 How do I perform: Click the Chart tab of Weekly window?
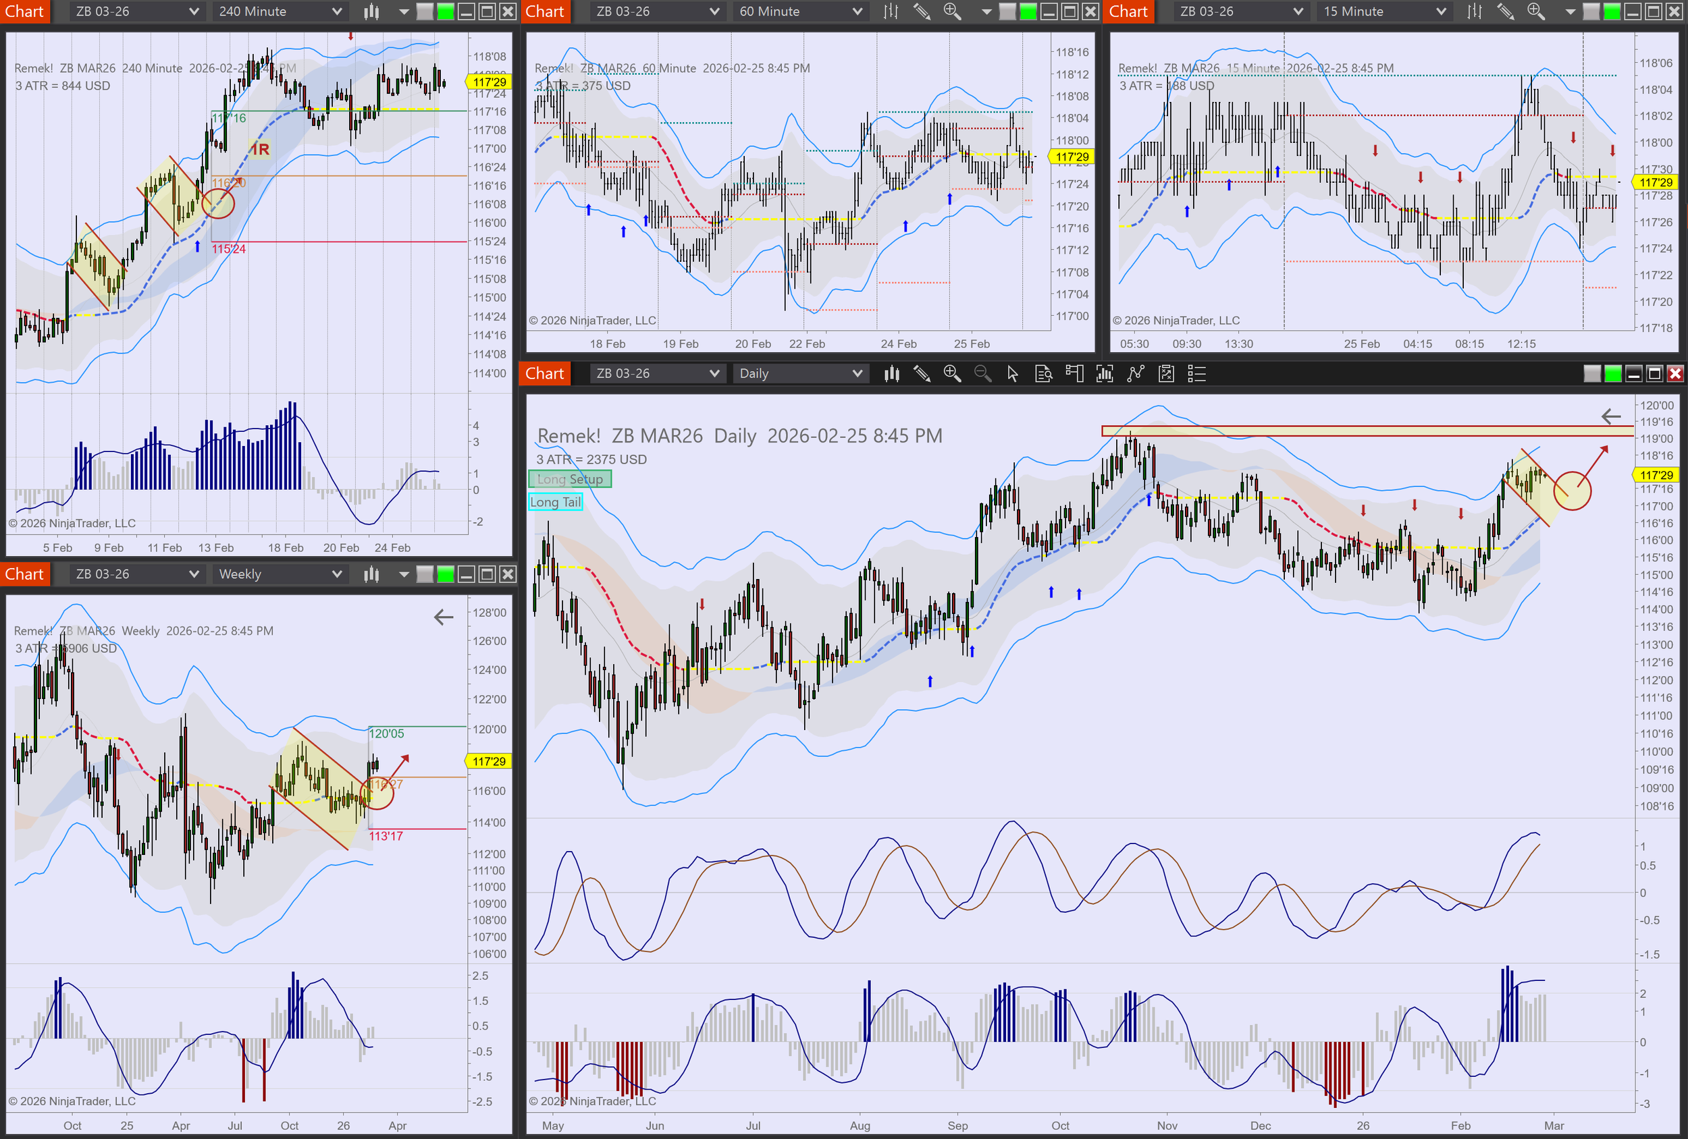pyautogui.click(x=25, y=574)
